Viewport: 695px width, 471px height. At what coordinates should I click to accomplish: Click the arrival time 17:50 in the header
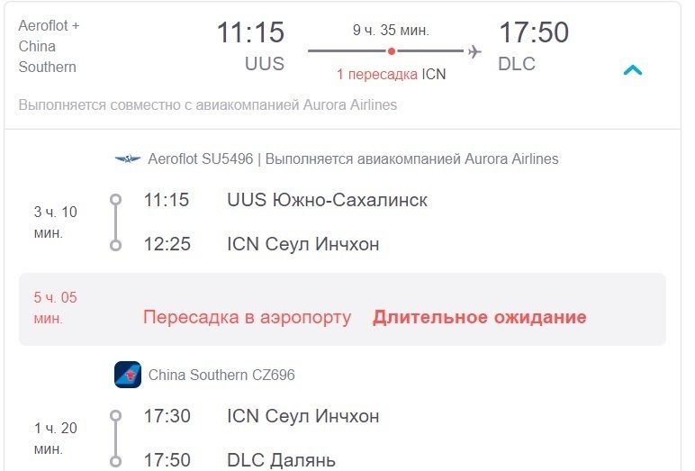pyautogui.click(x=534, y=32)
